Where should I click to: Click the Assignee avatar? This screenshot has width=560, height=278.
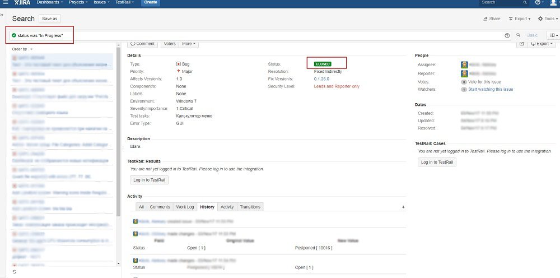(464, 64)
